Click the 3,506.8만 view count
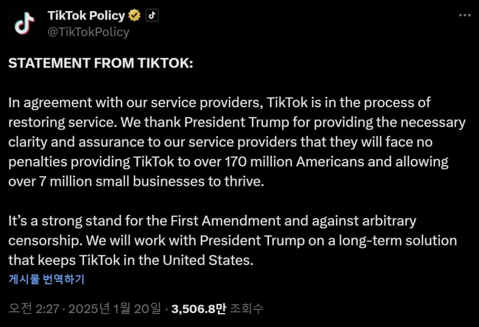The height and width of the screenshot is (327, 479). pyautogui.click(x=199, y=309)
